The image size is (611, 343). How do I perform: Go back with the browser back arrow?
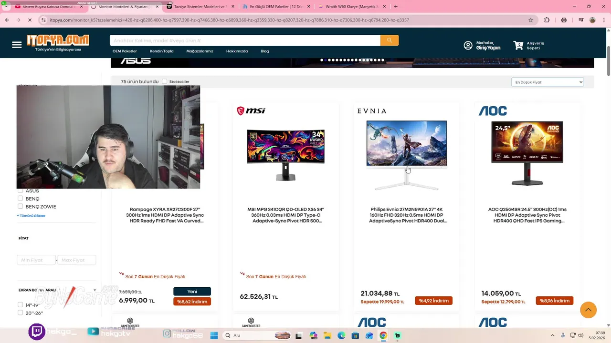(7, 20)
